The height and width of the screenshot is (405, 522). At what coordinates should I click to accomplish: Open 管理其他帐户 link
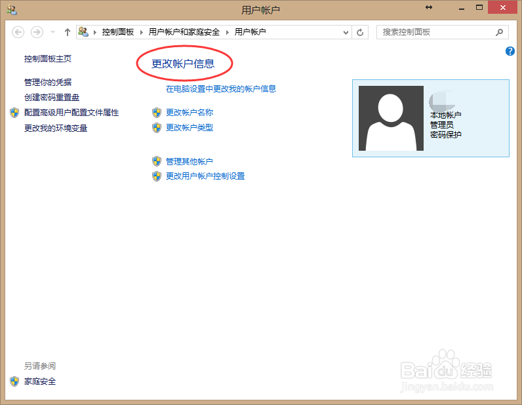click(189, 161)
